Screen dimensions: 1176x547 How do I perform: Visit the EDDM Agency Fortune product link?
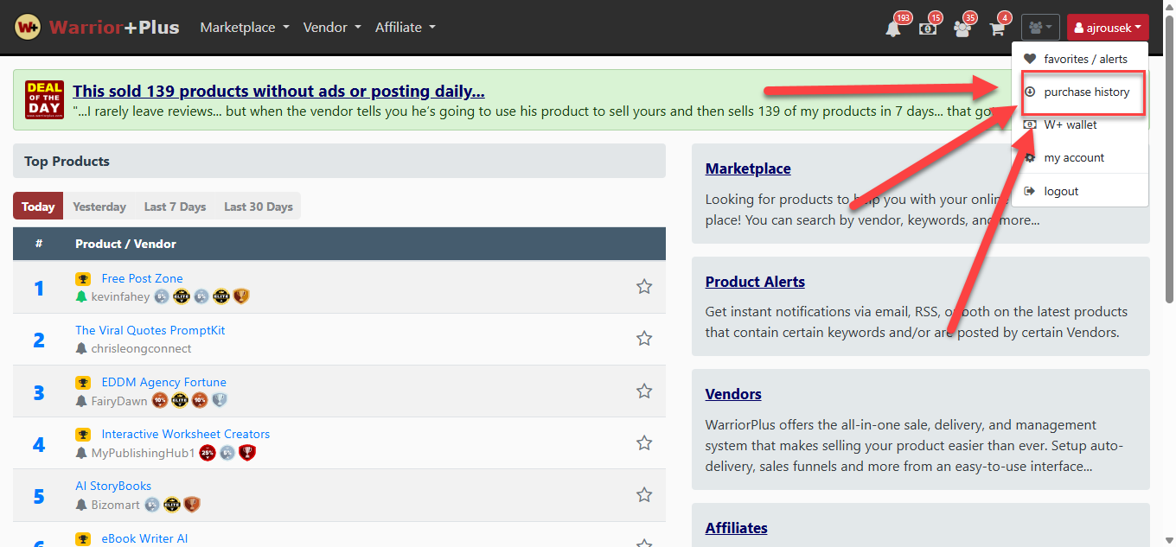[x=164, y=382]
